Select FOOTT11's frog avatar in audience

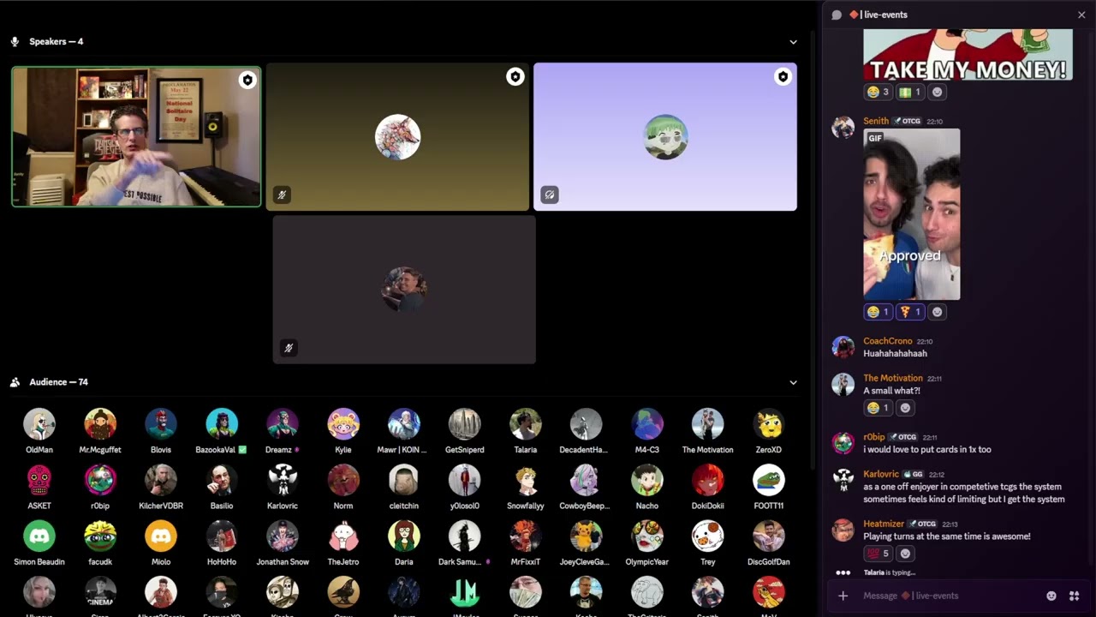coord(768,480)
